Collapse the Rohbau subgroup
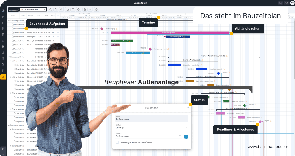The width and height of the screenshot is (295, 156). coord(11,146)
